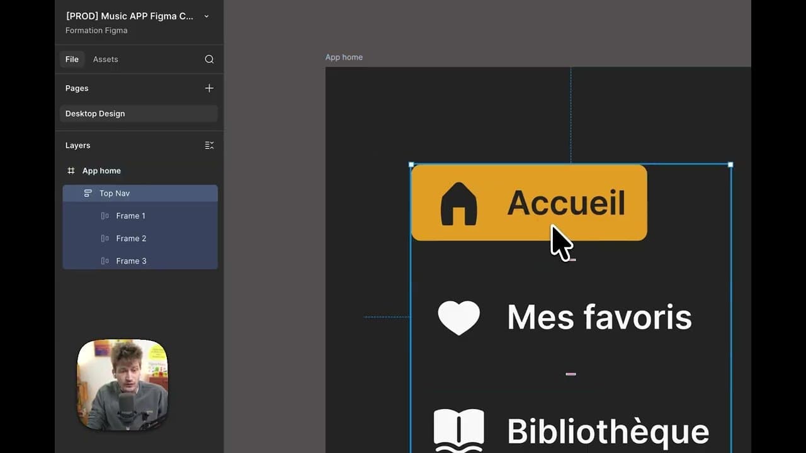Click the App home frame label on canvas
This screenshot has height=453, width=806.
coord(344,57)
